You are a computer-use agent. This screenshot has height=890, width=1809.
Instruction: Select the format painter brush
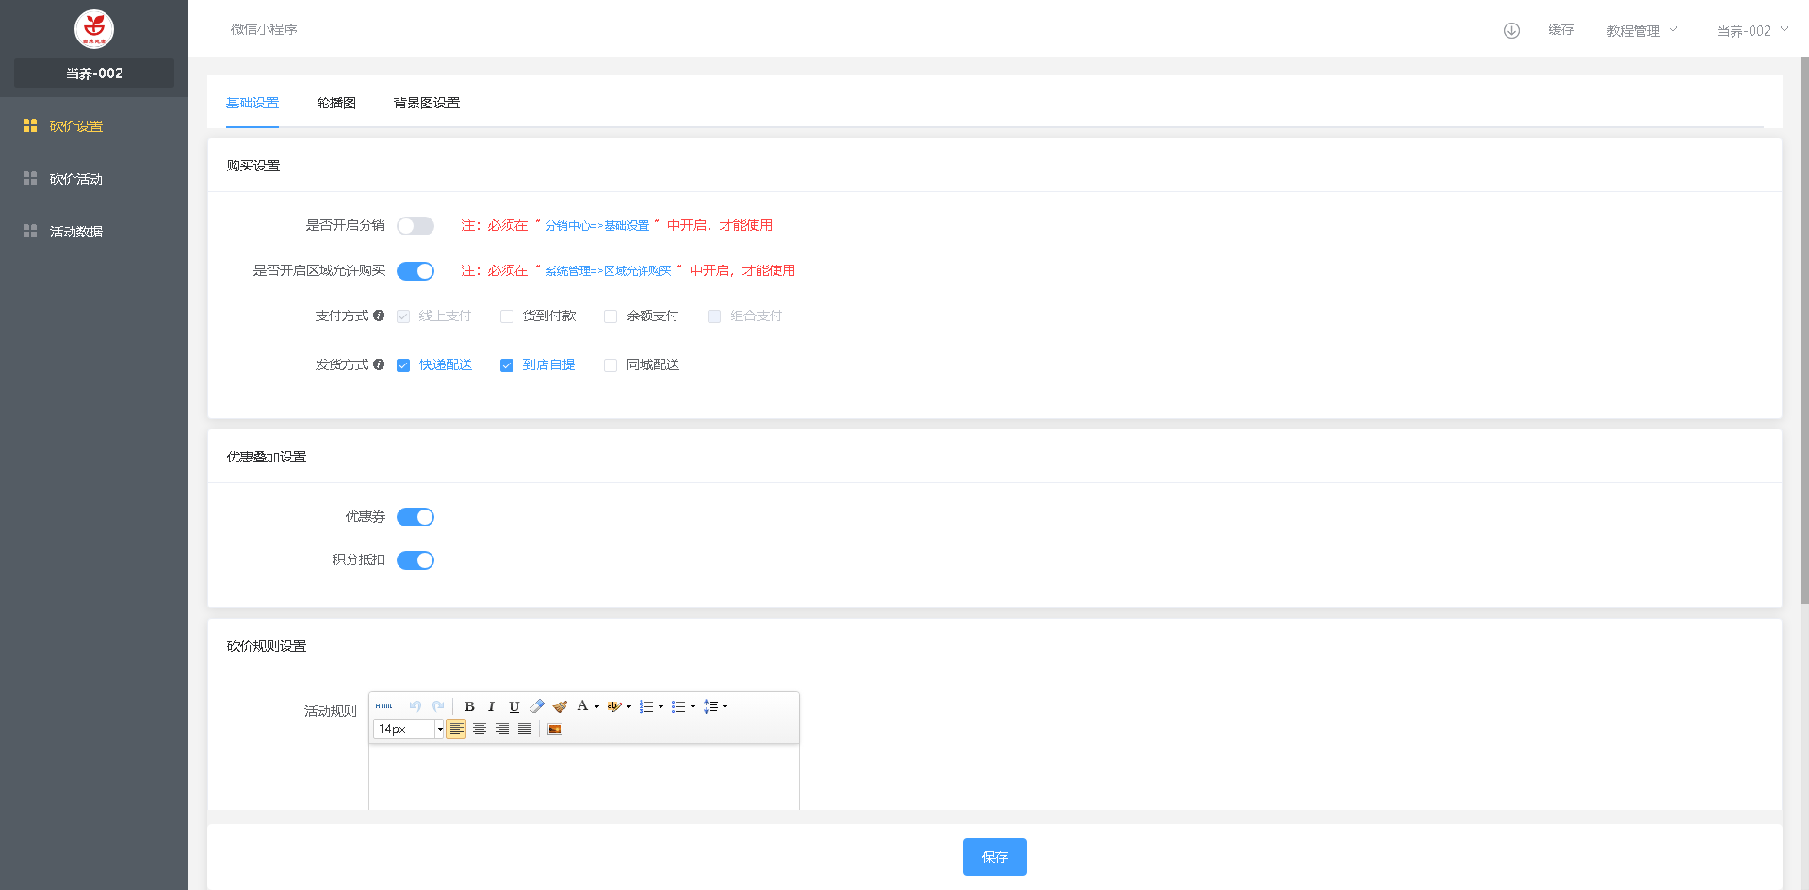(x=560, y=706)
